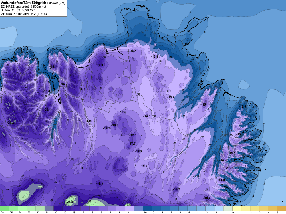Screen dimensions: 286x214
Task: Select the -13.7 temperature label
Action: tap(171, 98)
